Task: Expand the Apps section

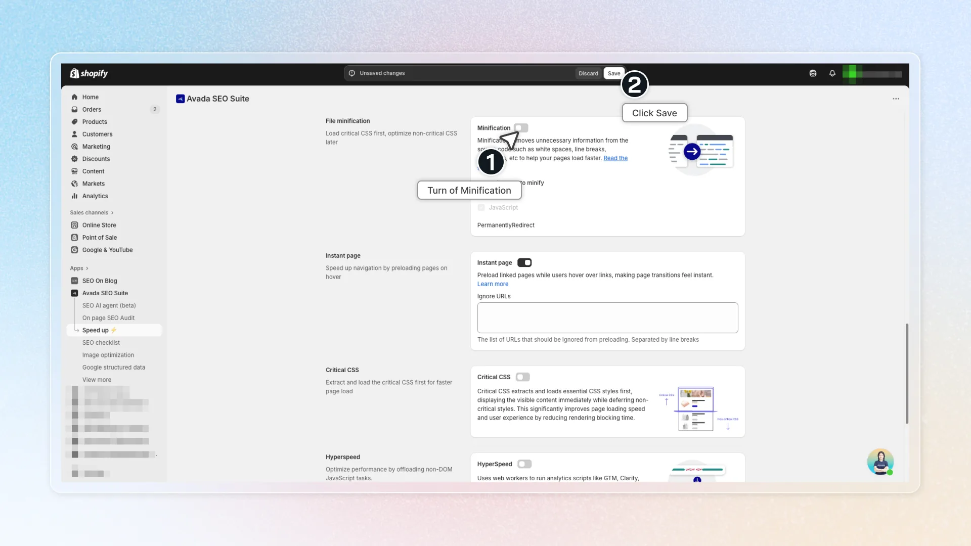Action: tap(79, 268)
